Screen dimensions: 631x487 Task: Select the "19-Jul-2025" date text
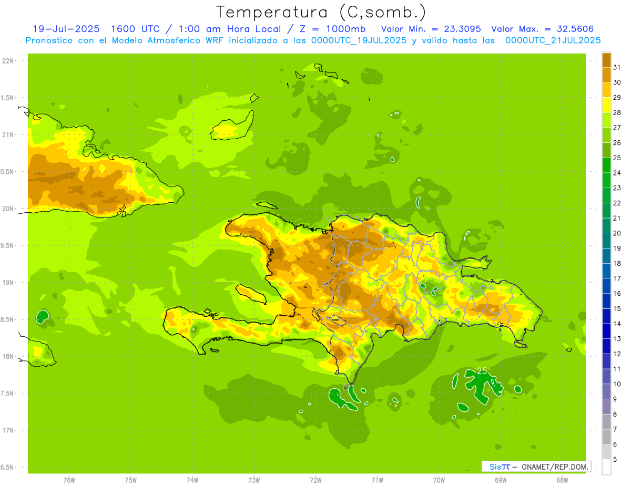[x=66, y=29]
